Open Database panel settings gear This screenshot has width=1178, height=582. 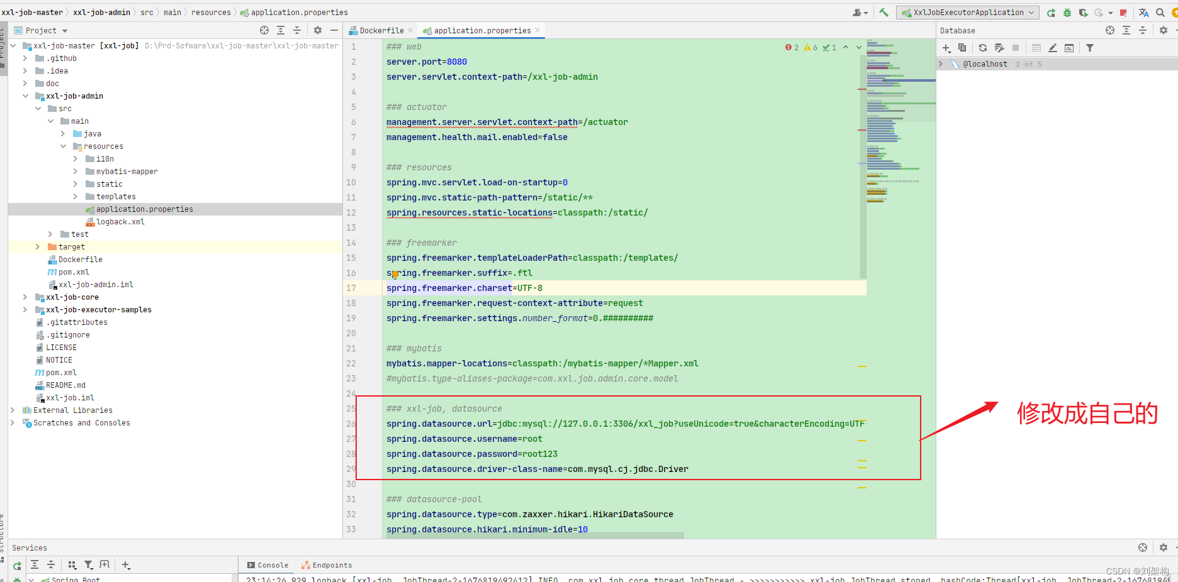tap(1164, 30)
